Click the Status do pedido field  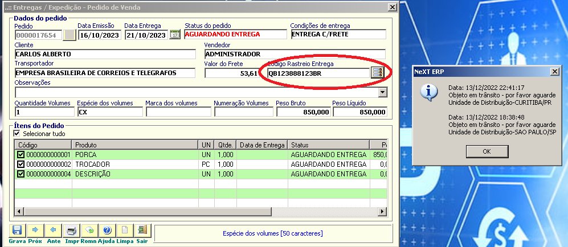point(235,34)
